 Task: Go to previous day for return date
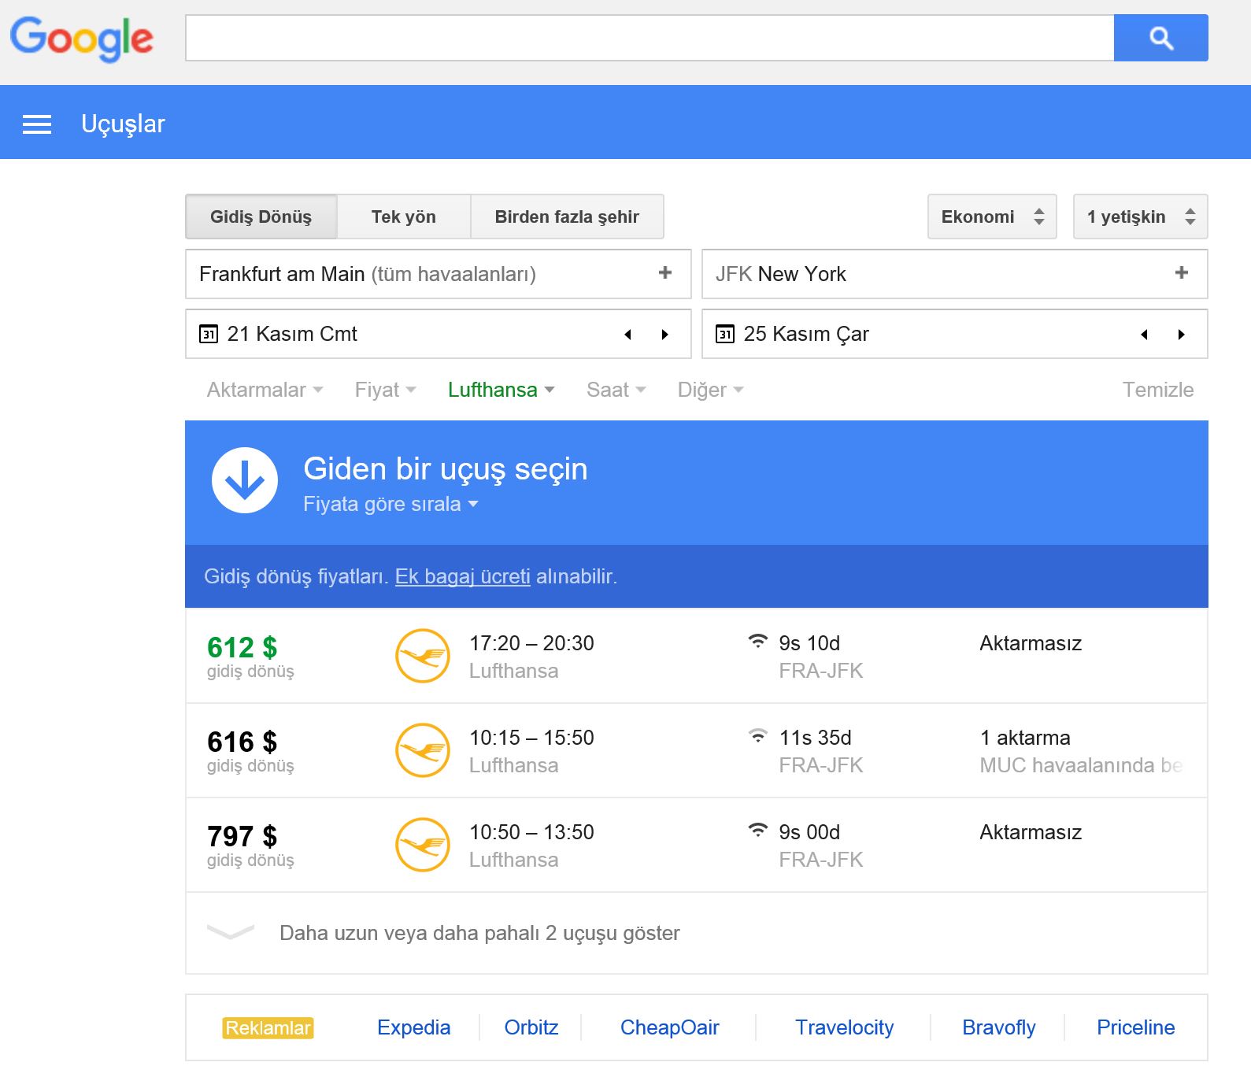pyautogui.click(x=1145, y=335)
